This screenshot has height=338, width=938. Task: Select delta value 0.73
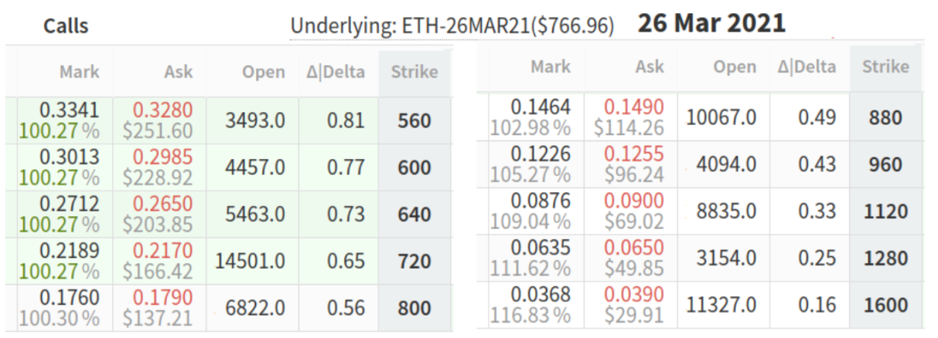click(345, 215)
